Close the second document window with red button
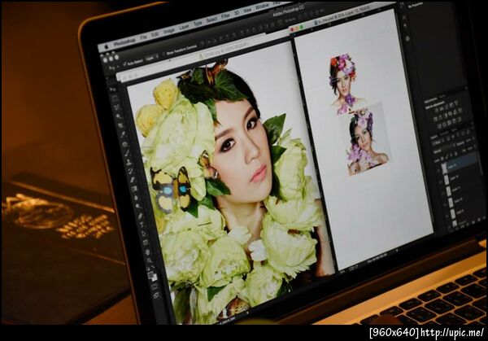The image size is (488, 341). 292,29
